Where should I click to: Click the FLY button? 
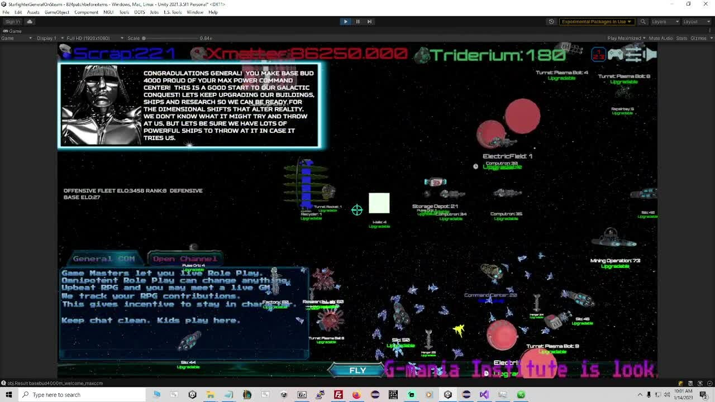(357, 370)
